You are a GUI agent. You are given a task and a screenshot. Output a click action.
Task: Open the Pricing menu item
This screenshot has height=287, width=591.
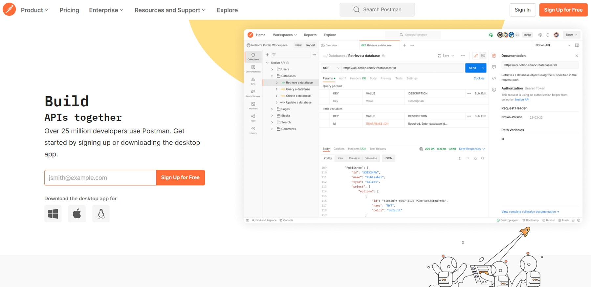pos(69,10)
